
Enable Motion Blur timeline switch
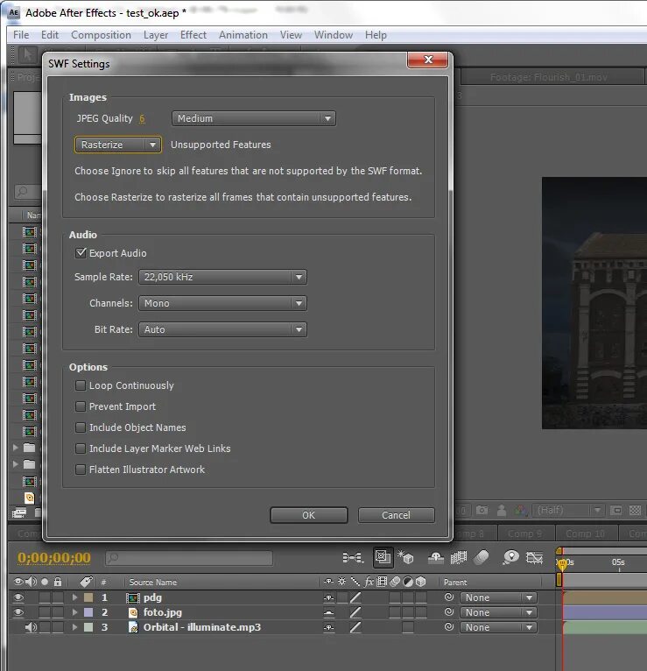[481, 558]
